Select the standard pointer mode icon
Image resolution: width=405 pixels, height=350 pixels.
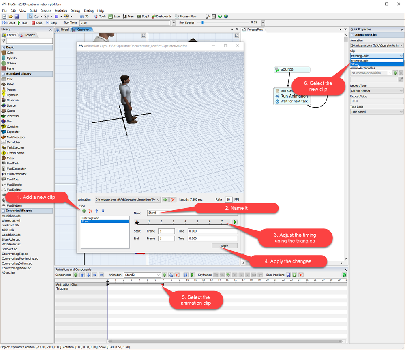(x=30, y=16)
